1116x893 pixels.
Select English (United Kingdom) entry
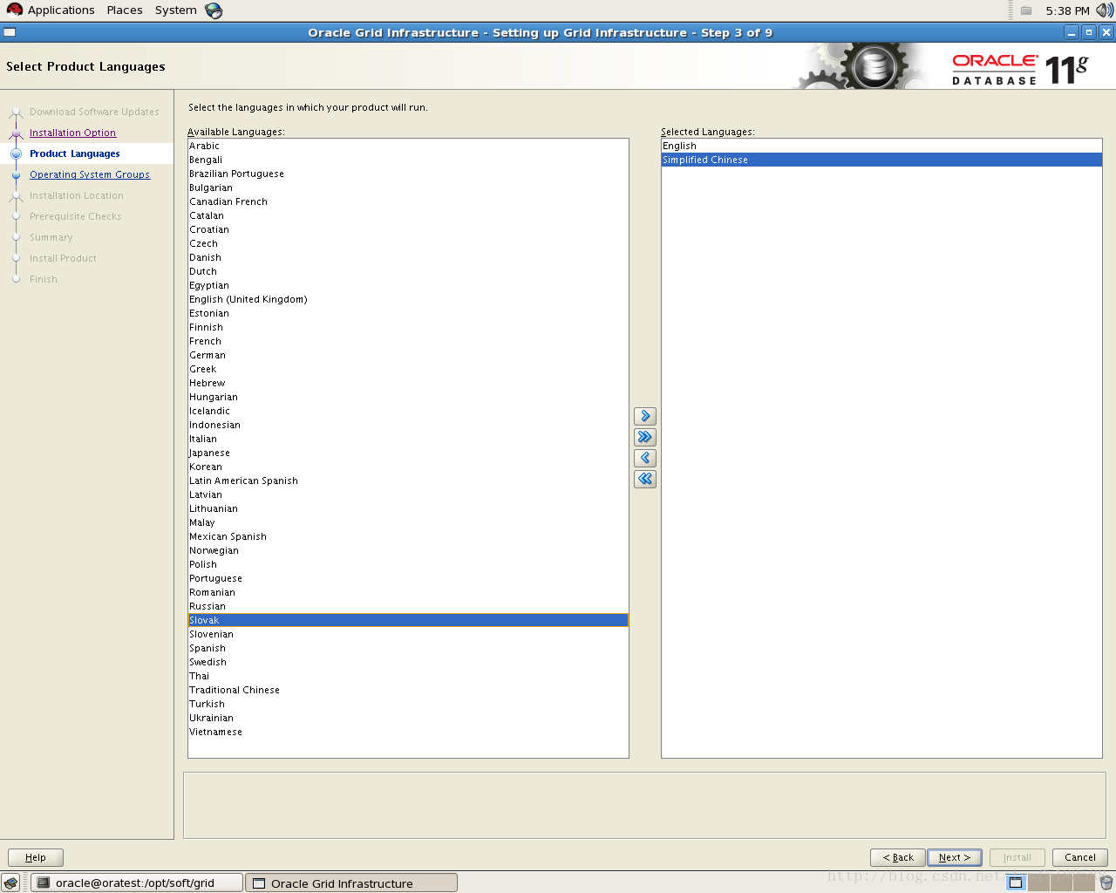(408, 299)
